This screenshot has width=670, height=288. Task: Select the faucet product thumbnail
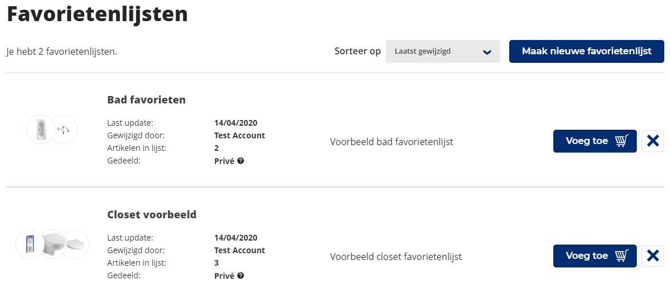pos(64,130)
